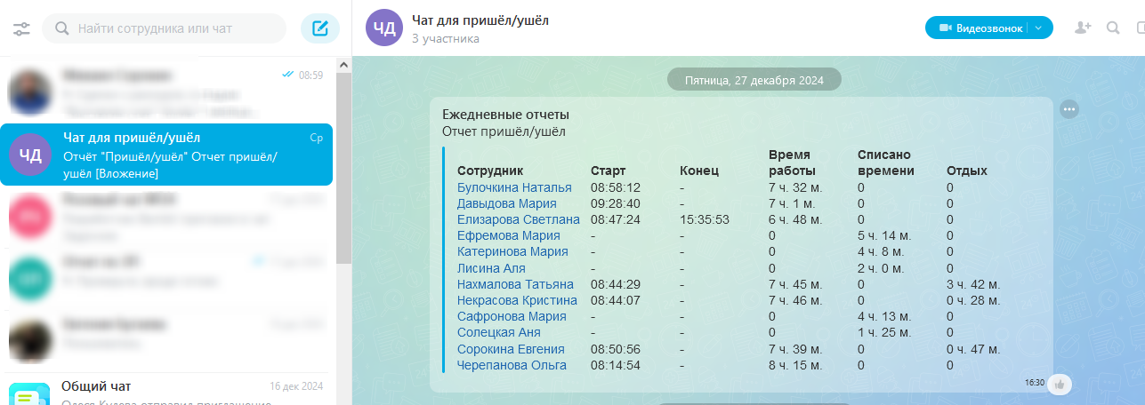Click the start time 09:28:40 cell
The height and width of the screenshot is (405, 1145).
pos(616,203)
